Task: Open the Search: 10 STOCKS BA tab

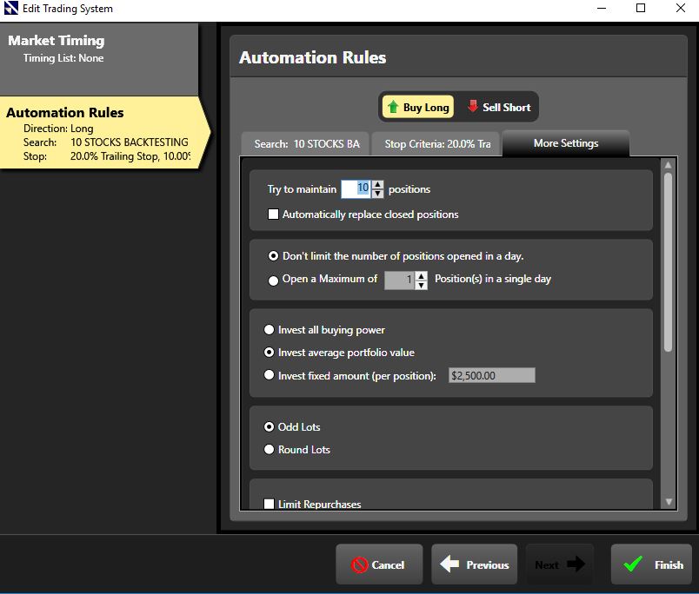Action: pyautogui.click(x=306, y=144)
